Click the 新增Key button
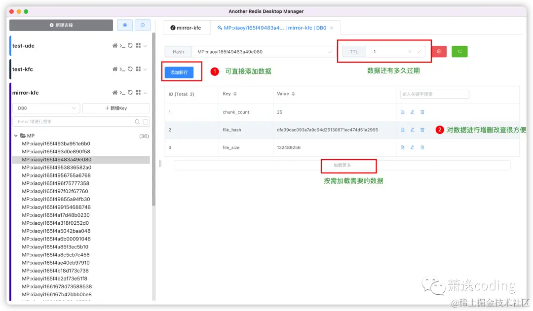This screenshot has width=533, height=311. (116, 108)
